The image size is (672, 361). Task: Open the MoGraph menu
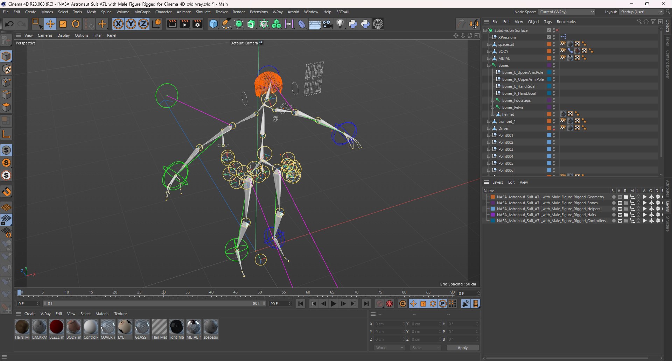142,12
